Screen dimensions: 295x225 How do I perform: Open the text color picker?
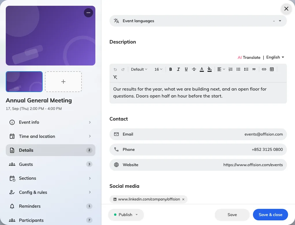tap(202, 69)
